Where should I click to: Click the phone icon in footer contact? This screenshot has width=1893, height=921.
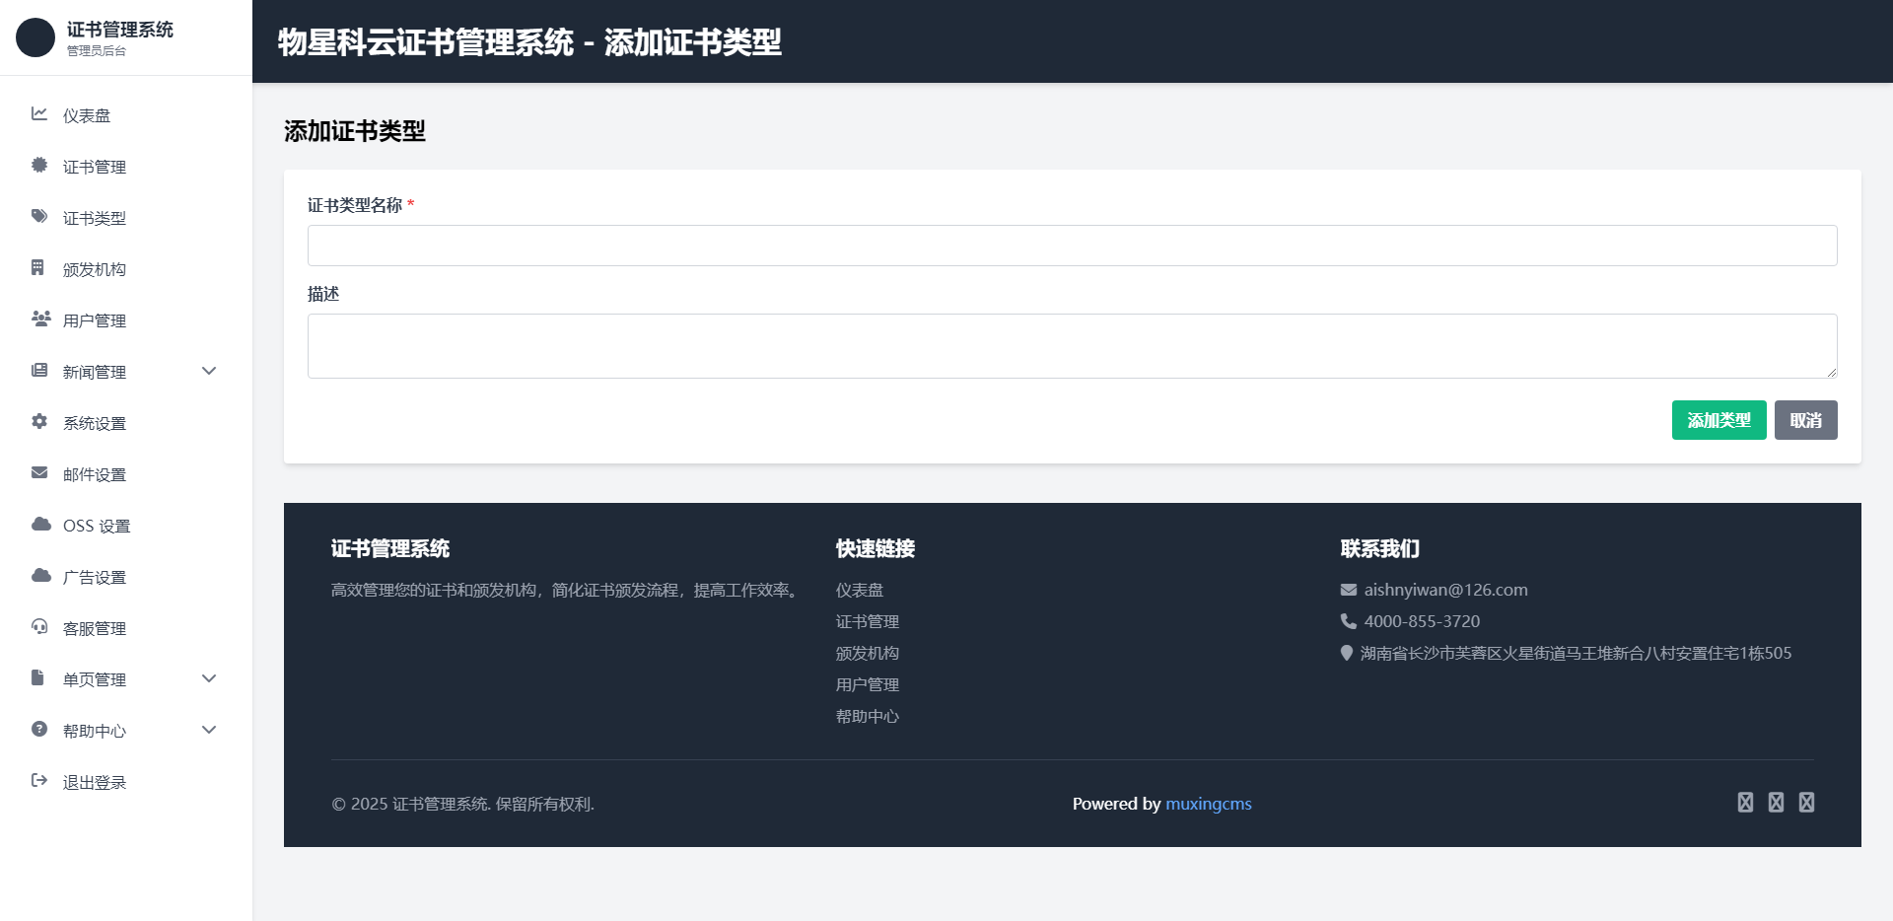1349,621
